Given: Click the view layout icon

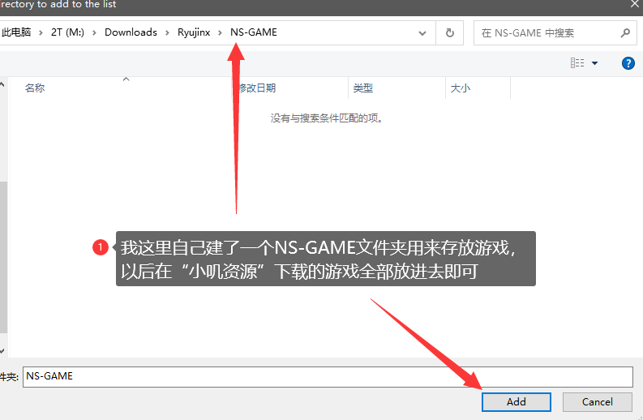Looking at the screenshot, I should pos(577,63).
